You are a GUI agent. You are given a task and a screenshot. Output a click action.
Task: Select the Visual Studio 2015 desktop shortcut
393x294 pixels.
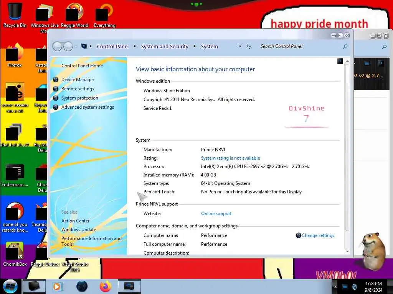[75, 266]
